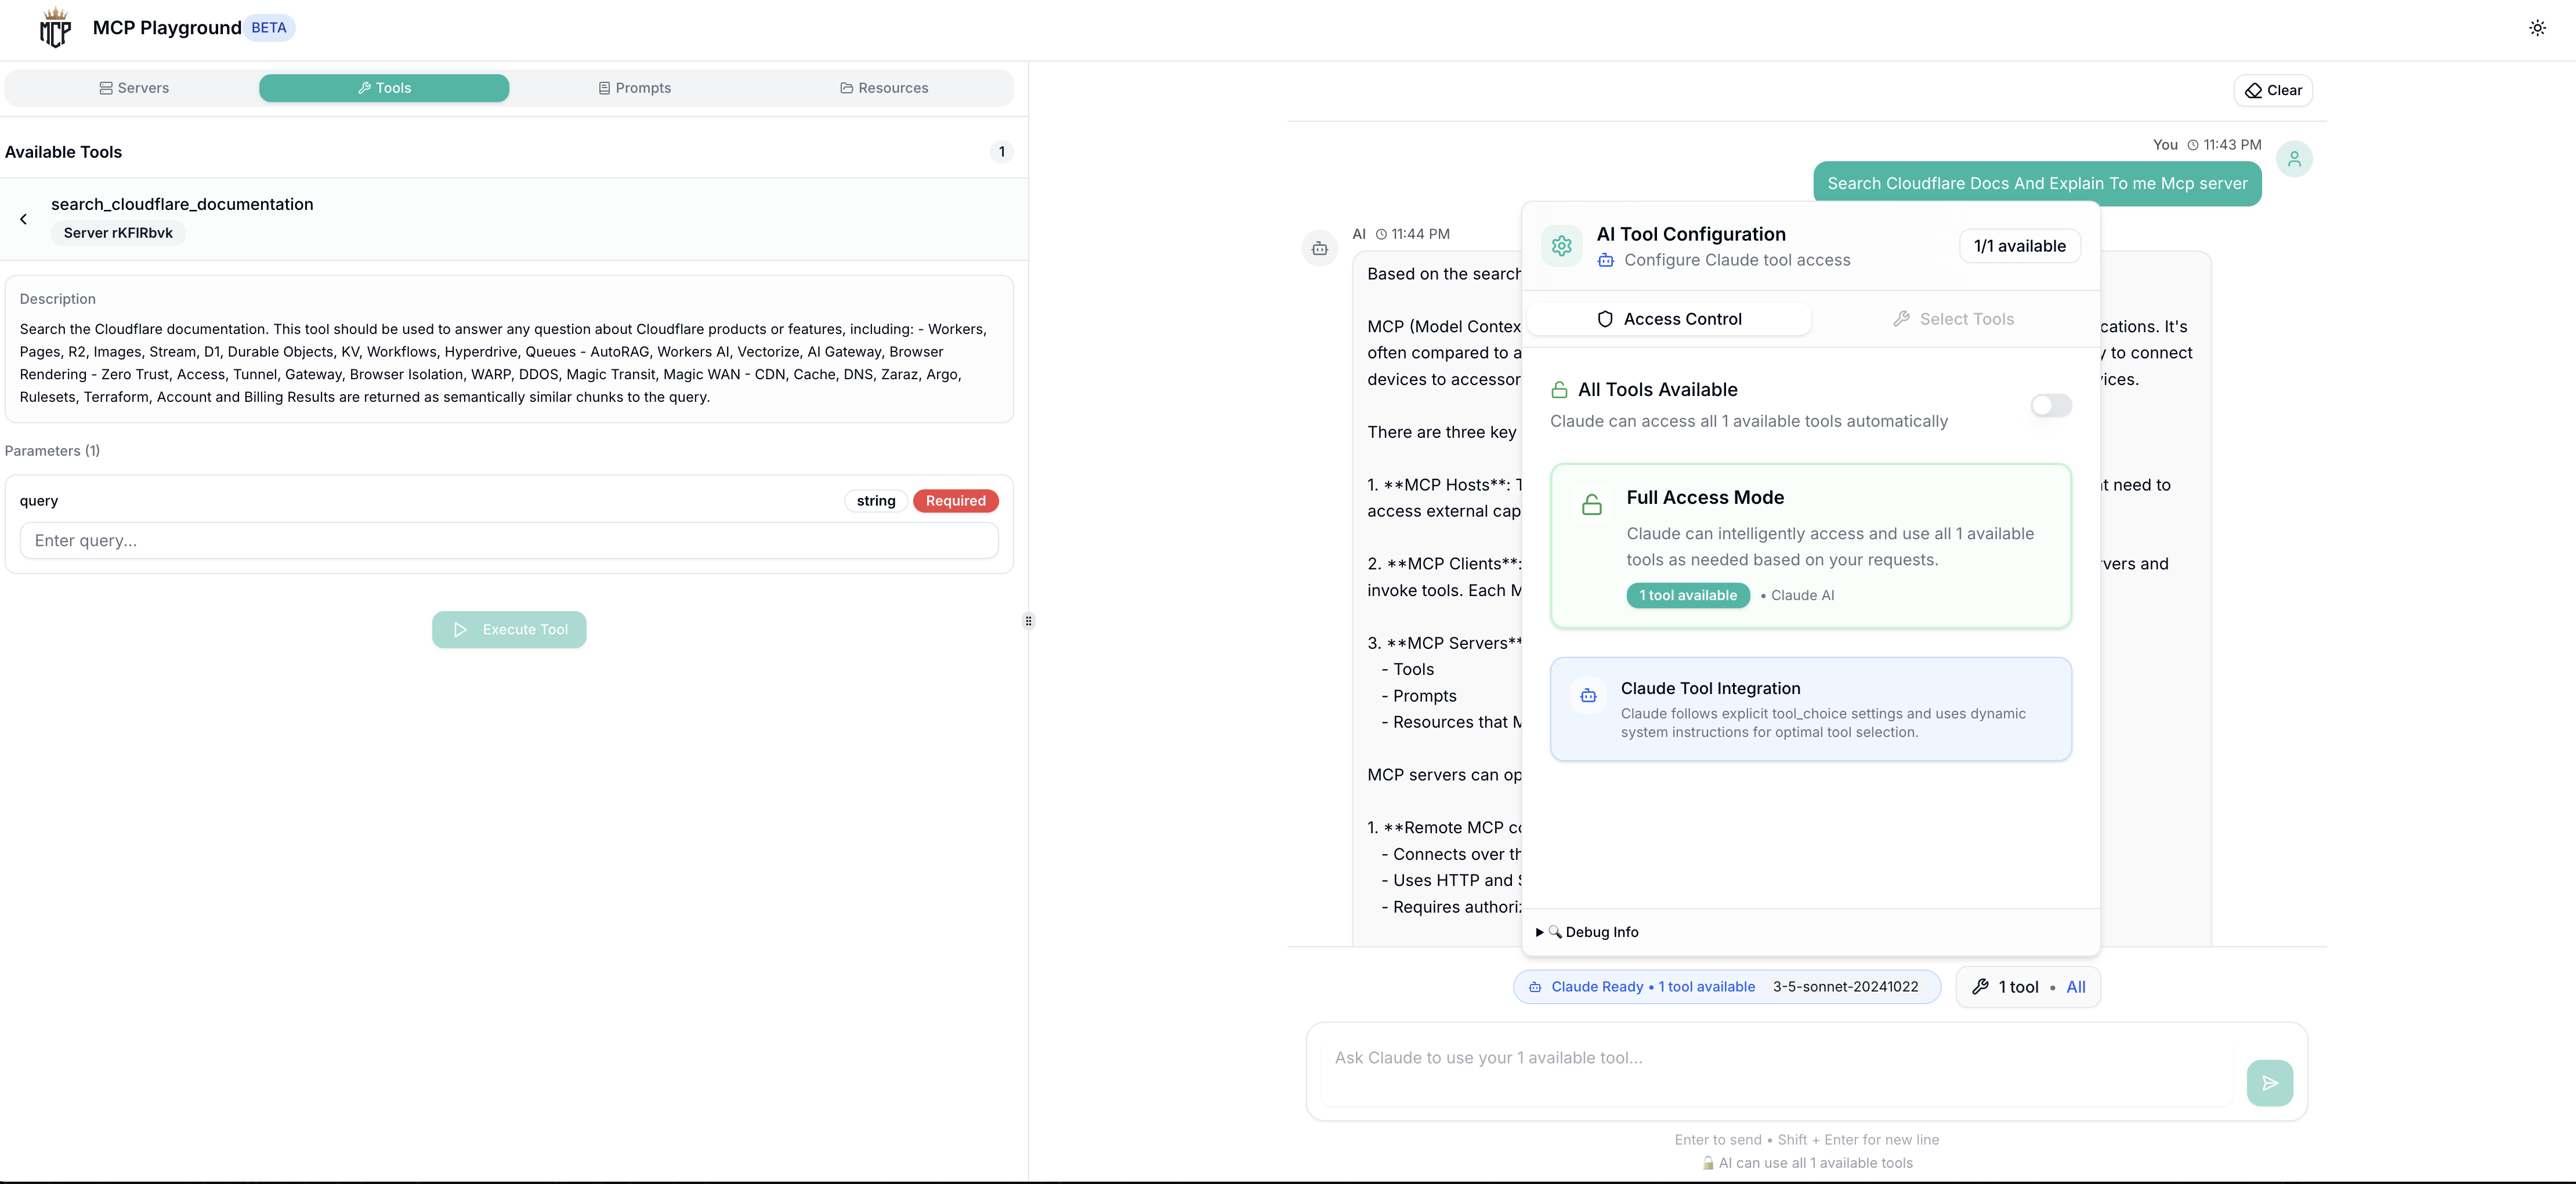
Task: Switch to the Prompts tab
Action: tap(634, 88)
